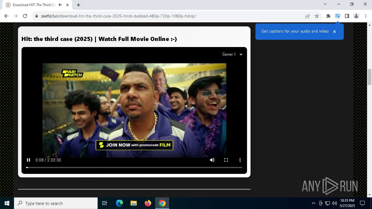Click the Join Now promocode FILM banner
This screenshot has height=209, width=372.
134,145
